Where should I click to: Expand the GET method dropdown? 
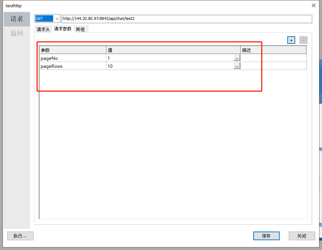click(57, 19)
